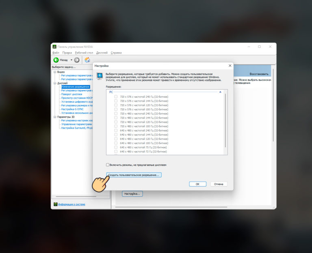Check 720 x 576 at 120 Гц
The height and width of the screenshot is (253, 312).
point(116,105)
